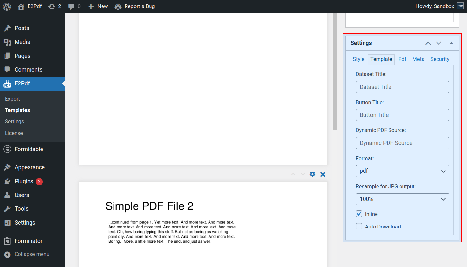This screenshot has width=467, height=267.
Task: Click the Report a Bug icon
Action: [118, 6]
